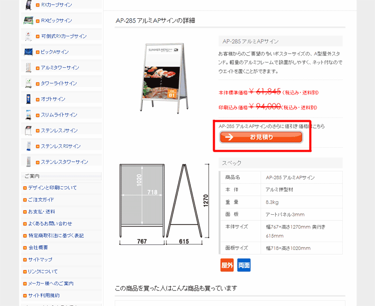
Task: Click the スリムライトサイン thumbnail icon
Action: 29,115
